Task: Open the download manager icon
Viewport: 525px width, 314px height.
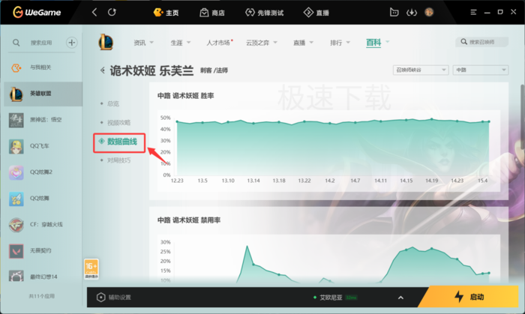Action: point(412,13)
